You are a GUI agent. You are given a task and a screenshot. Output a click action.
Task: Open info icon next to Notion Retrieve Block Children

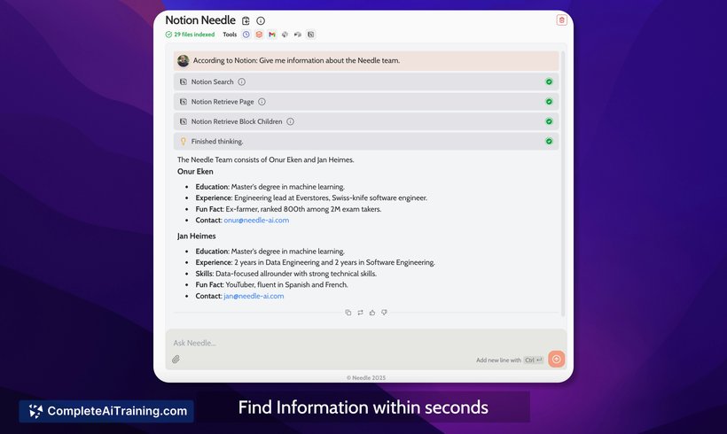coord(290,122)
